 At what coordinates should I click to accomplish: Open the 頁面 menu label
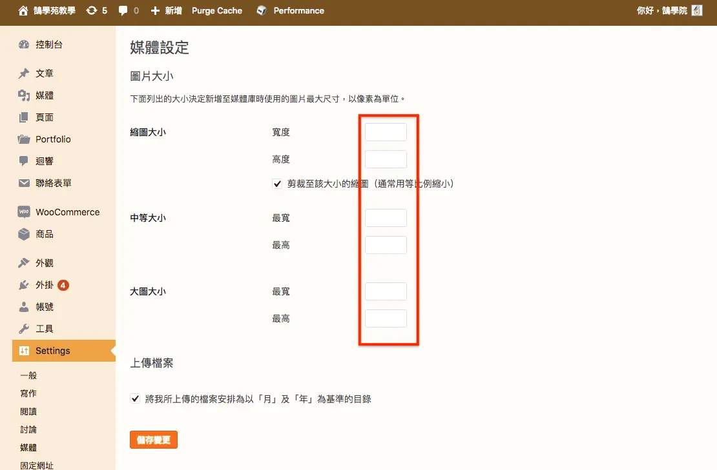(x=45, y=117)
